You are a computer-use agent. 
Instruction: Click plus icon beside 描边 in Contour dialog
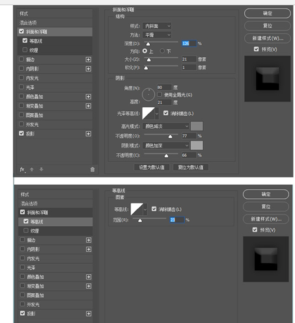[x=89, y=240]
